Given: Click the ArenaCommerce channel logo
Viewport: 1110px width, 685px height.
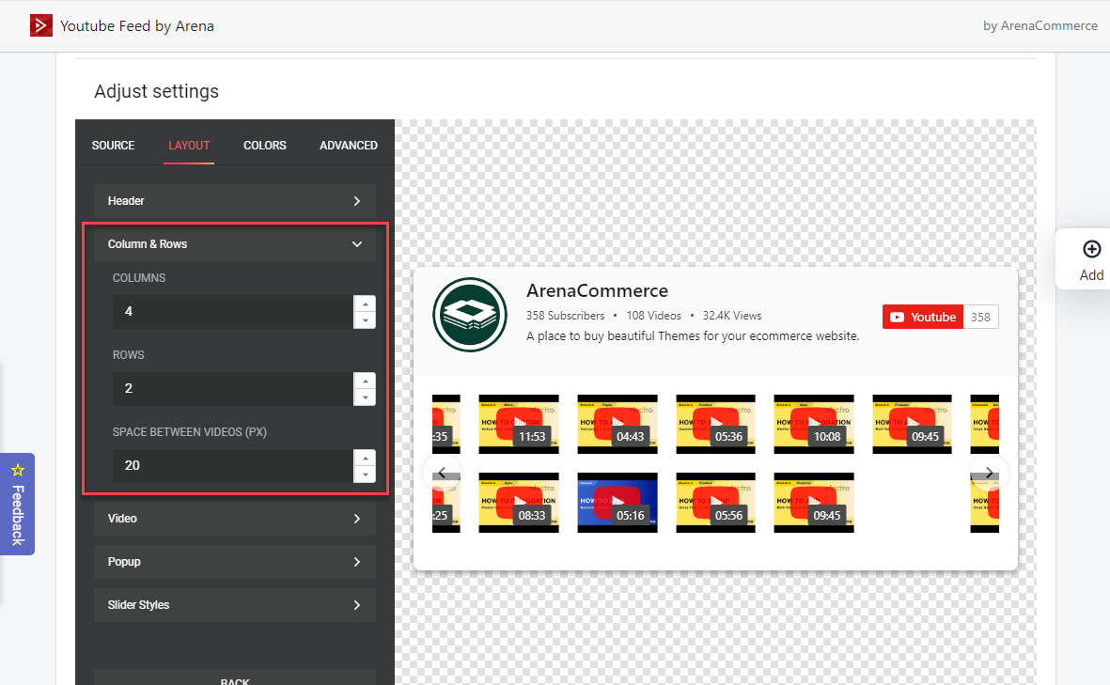Looking at the screenshot, I should pos(470,315).
